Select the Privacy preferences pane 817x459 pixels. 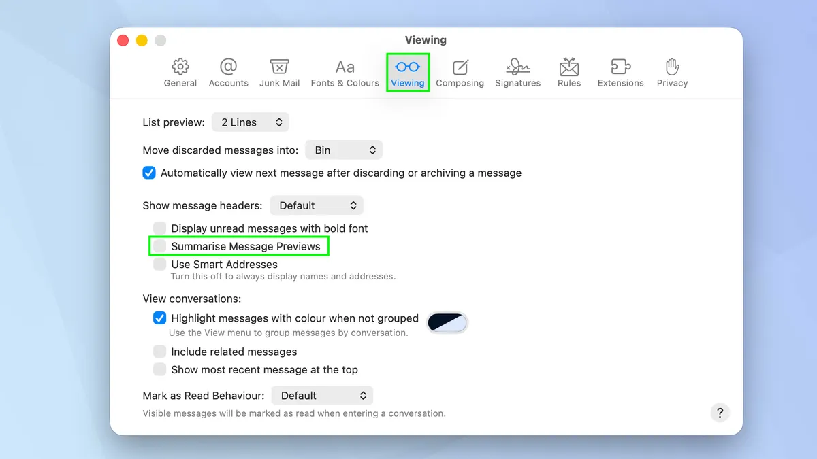click(x=672, y=71)
